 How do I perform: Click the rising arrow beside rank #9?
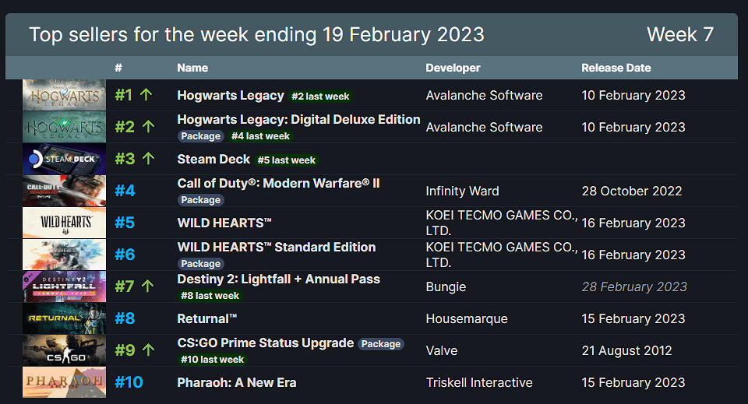148,350
